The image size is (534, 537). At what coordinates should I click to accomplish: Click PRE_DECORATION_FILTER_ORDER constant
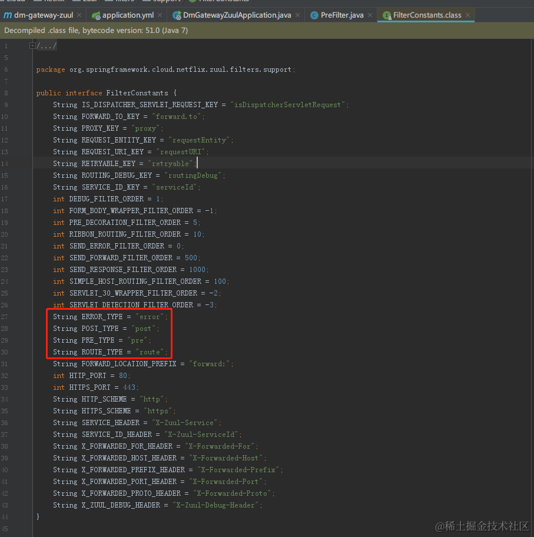click(x=125, y=223)
